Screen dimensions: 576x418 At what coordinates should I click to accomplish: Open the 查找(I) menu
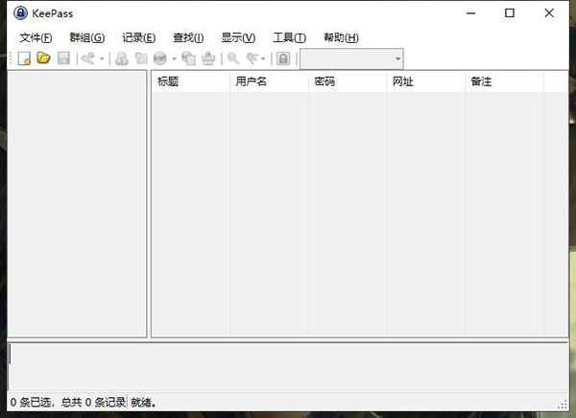pos(188,37)
